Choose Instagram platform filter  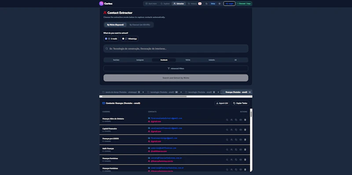click(x=140, y=60)
